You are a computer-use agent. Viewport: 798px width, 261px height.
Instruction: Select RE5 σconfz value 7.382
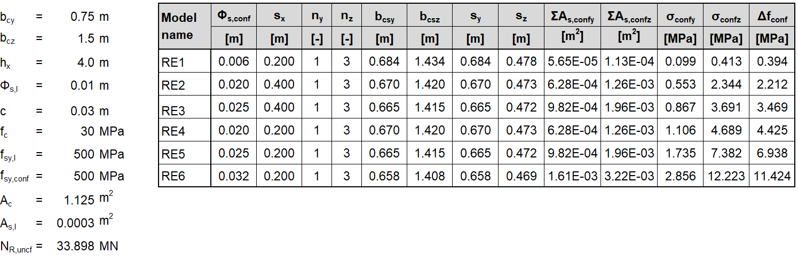[726, 153]
